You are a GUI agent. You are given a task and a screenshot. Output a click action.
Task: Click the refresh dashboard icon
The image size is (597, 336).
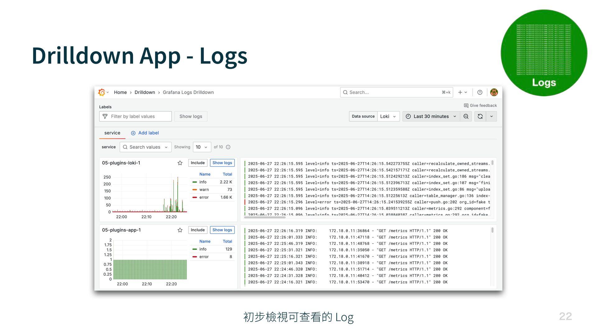(480, 116)
